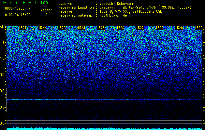205x130 pixels.
Task: Click the 1530 time marker label
Action: tap(198, 28)
